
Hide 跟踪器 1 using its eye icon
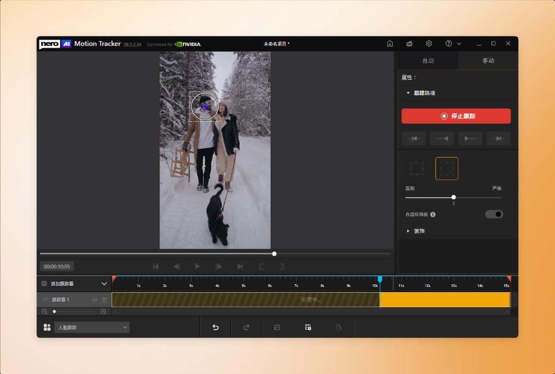95,300
